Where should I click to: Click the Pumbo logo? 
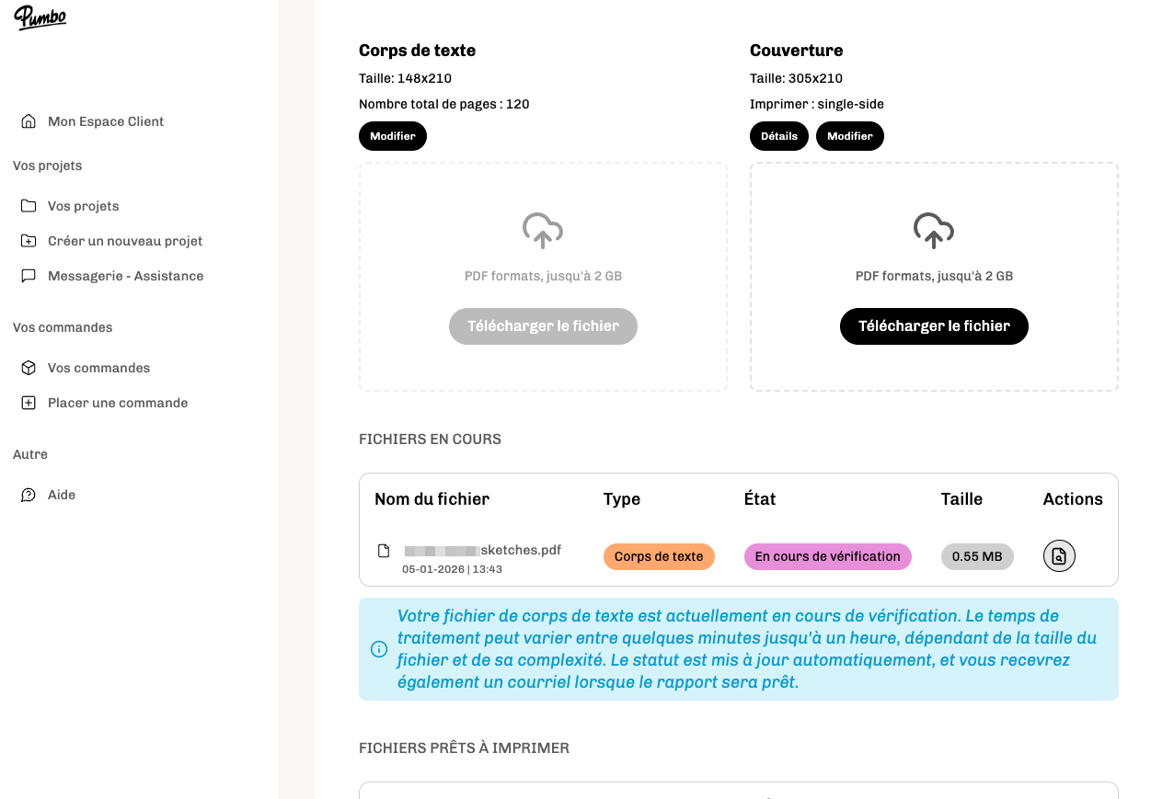click(40, 17)
